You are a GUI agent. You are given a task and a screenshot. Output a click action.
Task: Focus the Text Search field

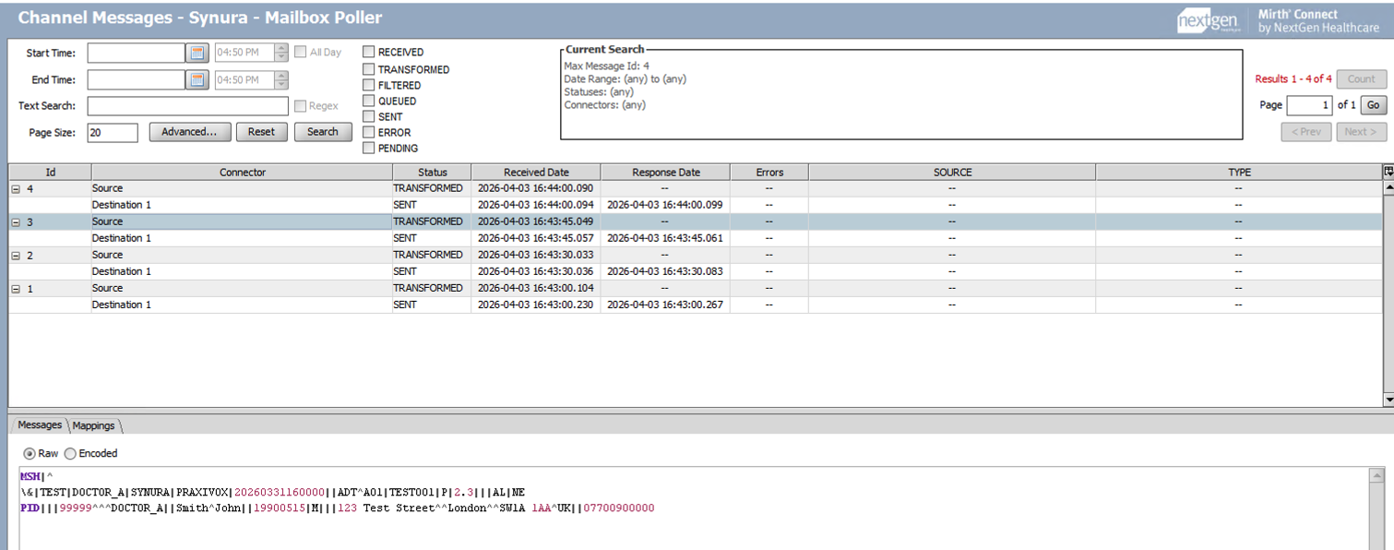point(187,106)
